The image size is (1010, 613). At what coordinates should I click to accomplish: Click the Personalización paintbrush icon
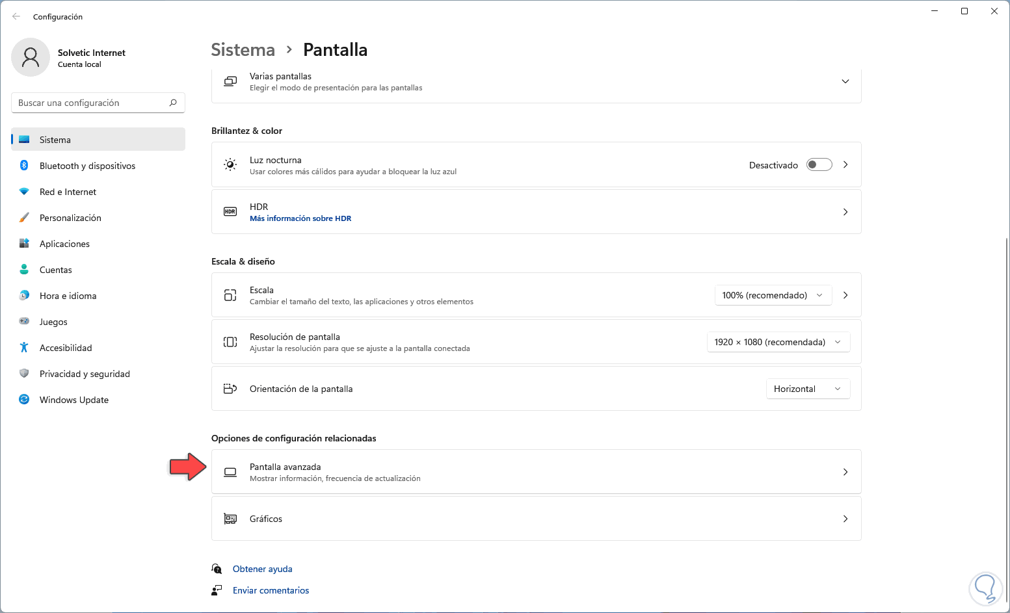(24, 218)
